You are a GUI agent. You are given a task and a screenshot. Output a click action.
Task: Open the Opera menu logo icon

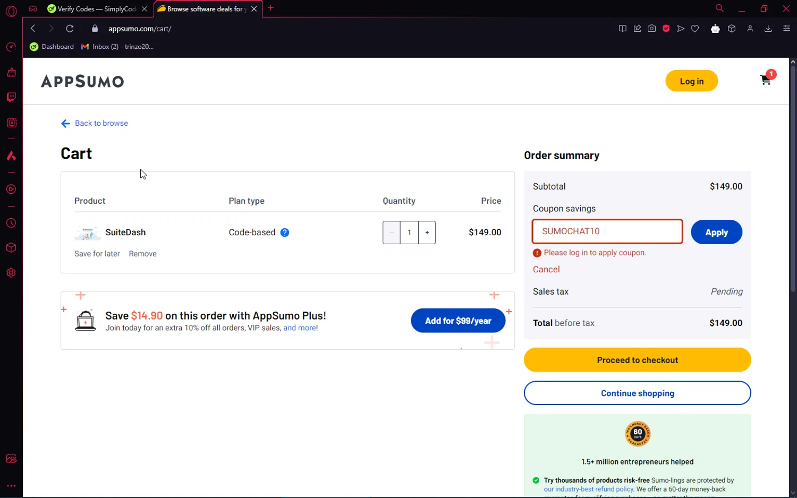tap(11, 11)
